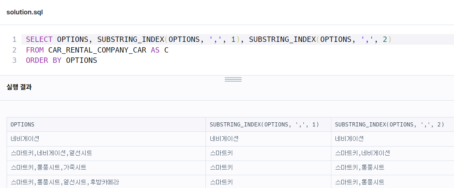Screen dimensions: 454x188
Task: Click header SUBSTRING_INDEX(OPTIONS, ',', 2)
Action: click(393, 124)
